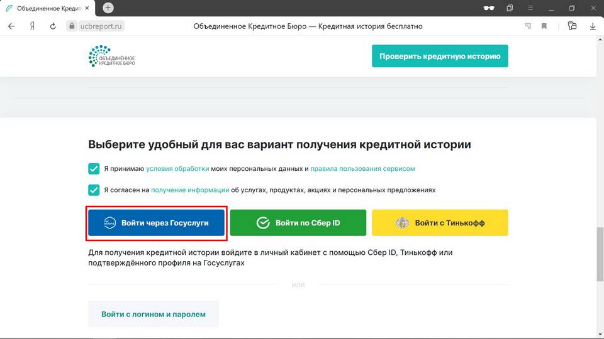Click the heading Выберите удобный для вас вариант
Viewport: 604px width, 339px height.
(279, 144)
